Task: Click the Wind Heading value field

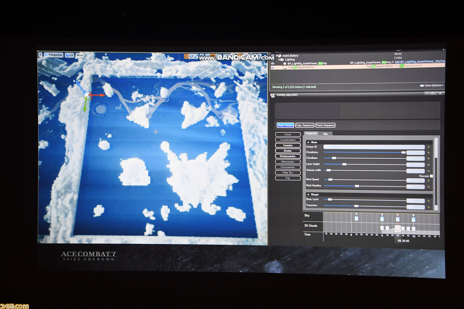Action: pyautogui.click(x=415, y=187)
